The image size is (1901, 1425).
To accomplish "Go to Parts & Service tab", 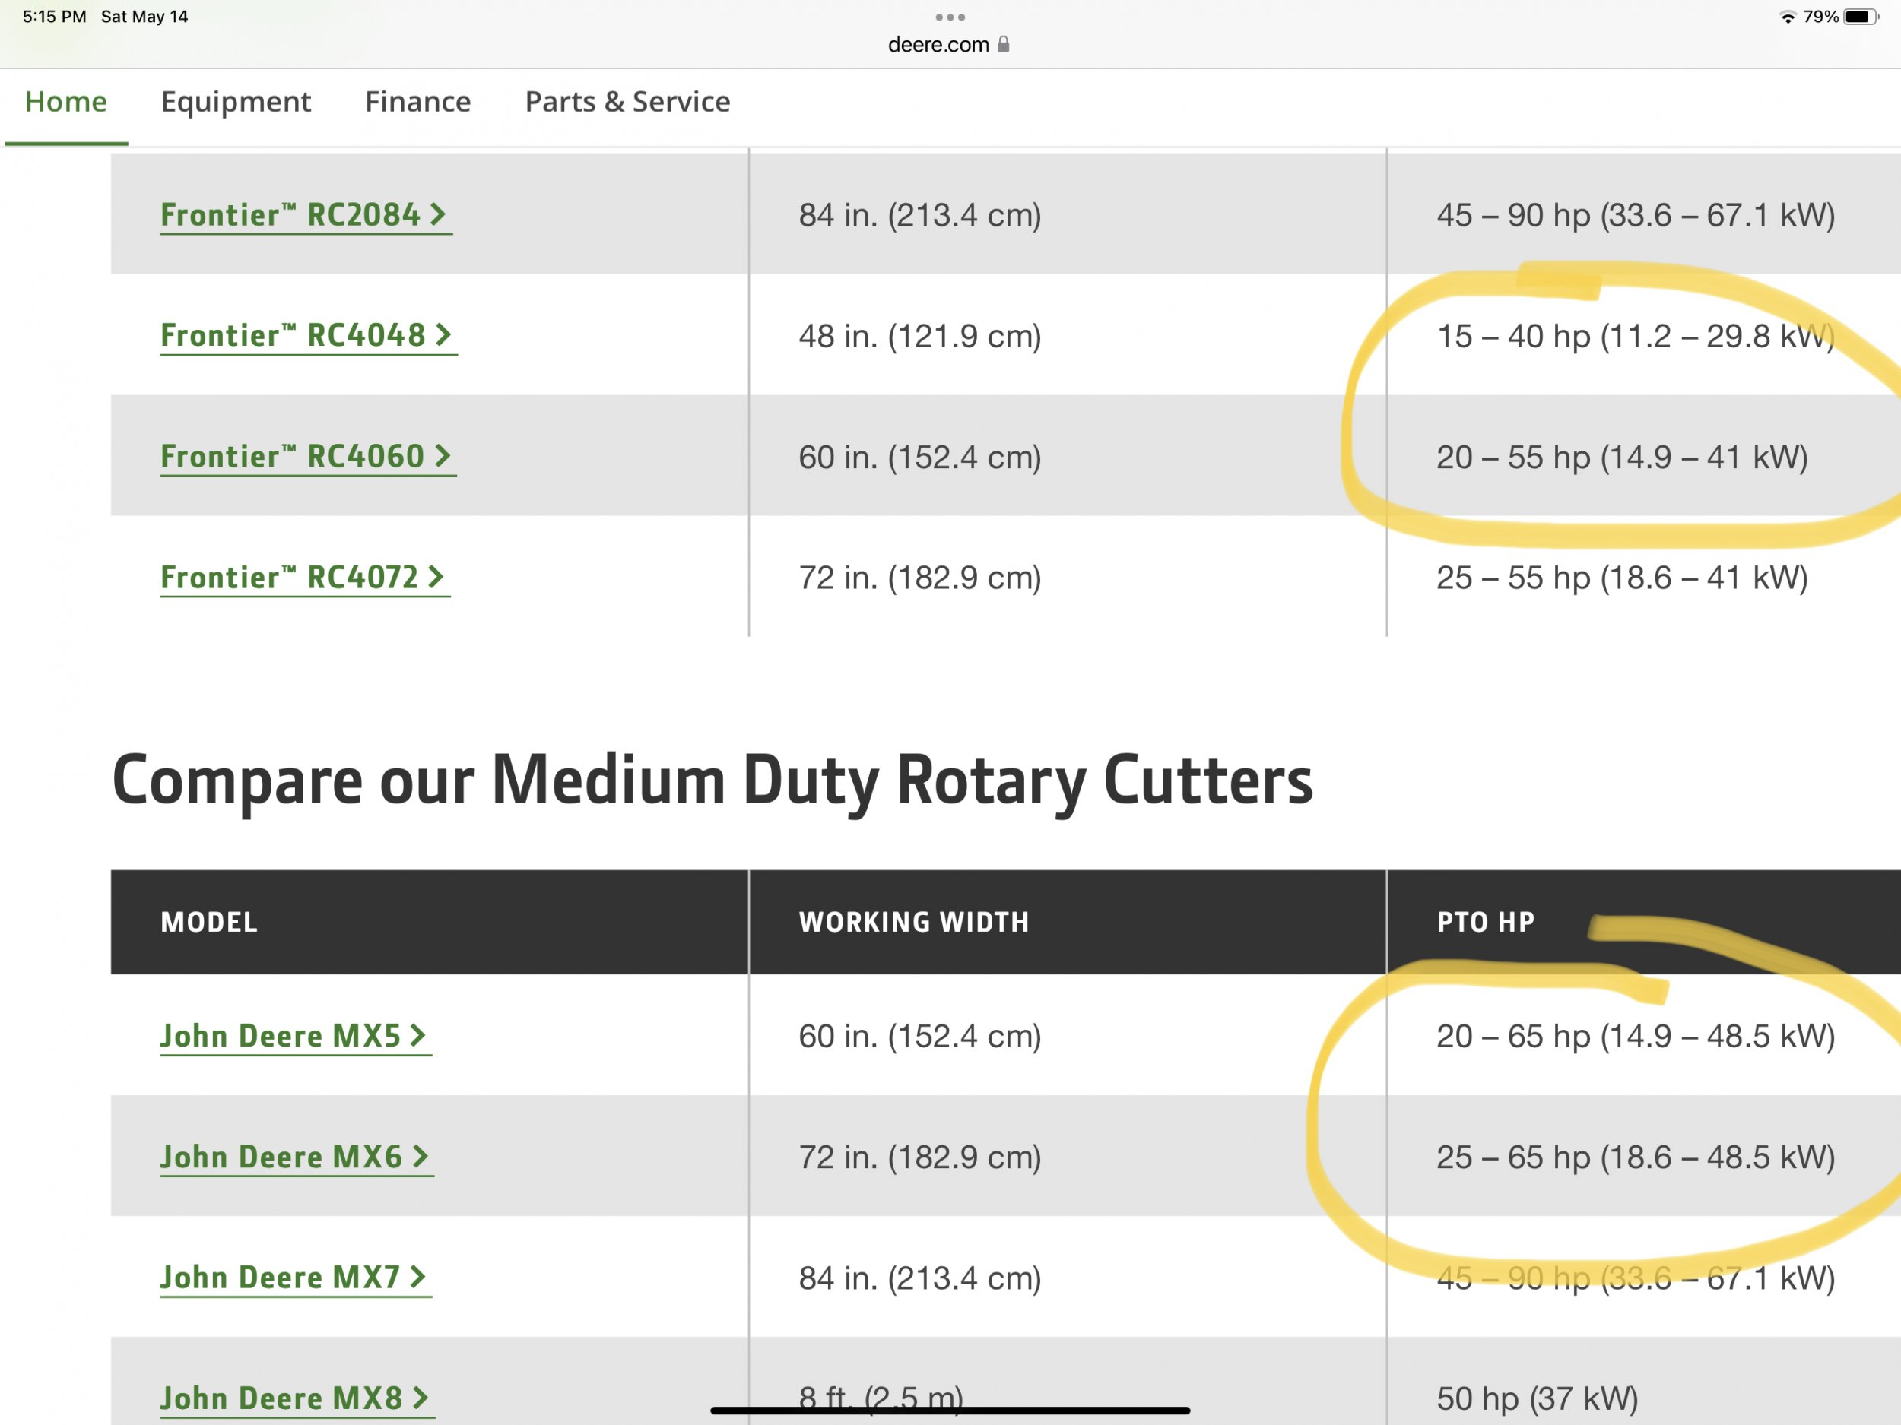I will coord(627,102).
